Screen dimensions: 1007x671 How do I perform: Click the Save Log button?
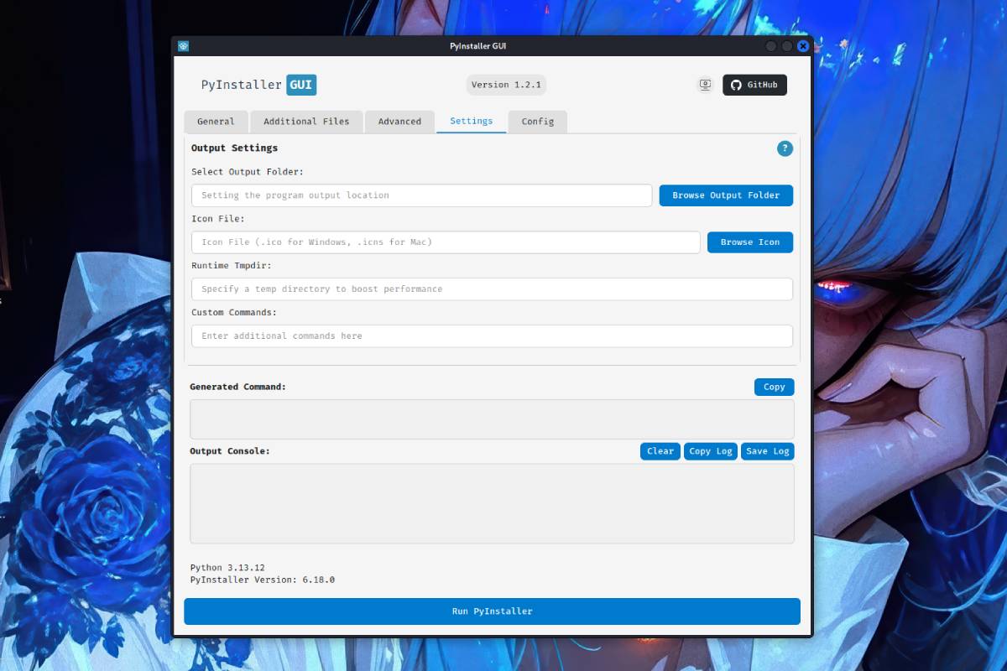pyautogui.click(x=767, y=451)
